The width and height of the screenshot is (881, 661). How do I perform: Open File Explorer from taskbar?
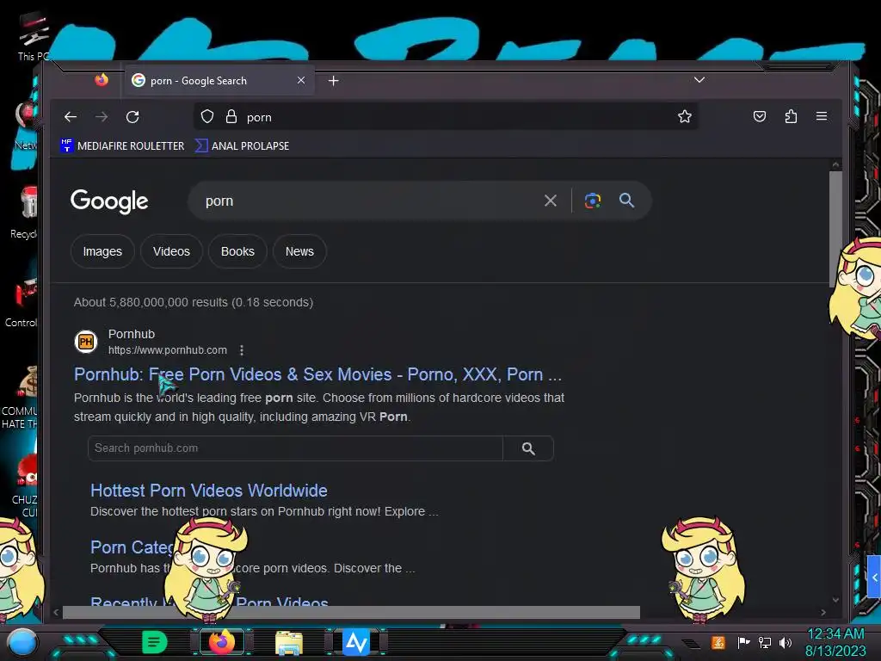point(289,642)
